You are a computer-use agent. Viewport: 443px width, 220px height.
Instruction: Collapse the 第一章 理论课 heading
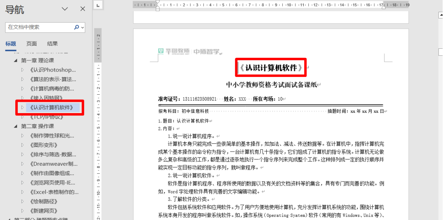coord(16,60)
